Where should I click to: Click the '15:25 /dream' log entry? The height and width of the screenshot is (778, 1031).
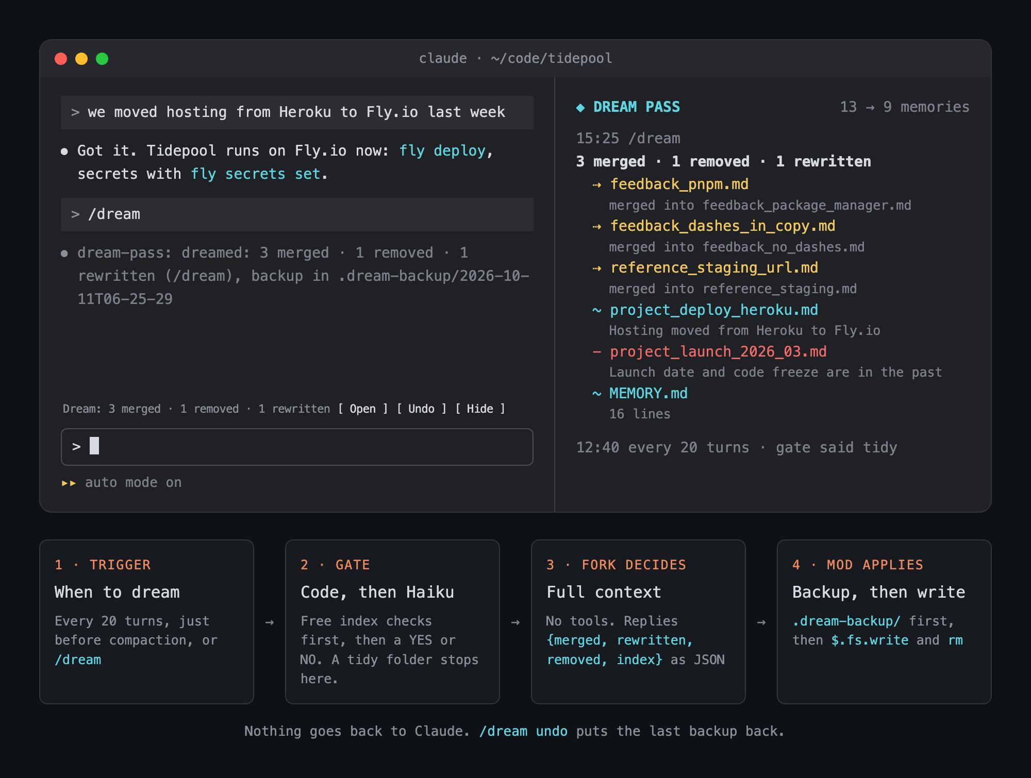pyautogui.click(x=628, y=139)
